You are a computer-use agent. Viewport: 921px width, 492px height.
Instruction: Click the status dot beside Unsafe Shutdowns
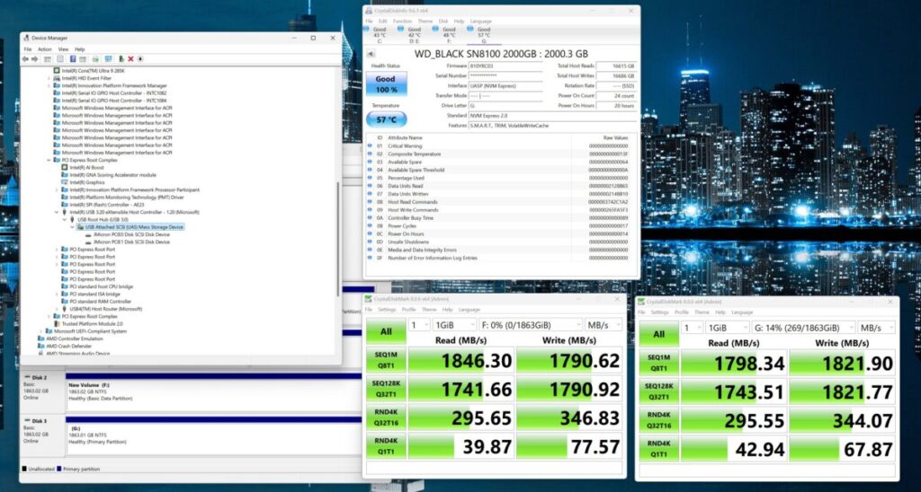pos(370,242)
